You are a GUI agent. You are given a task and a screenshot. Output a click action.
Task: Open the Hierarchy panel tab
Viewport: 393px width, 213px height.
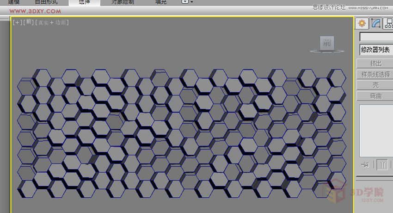coord(388,23)
